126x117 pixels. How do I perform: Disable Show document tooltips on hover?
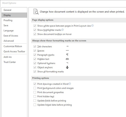[35, 34]
